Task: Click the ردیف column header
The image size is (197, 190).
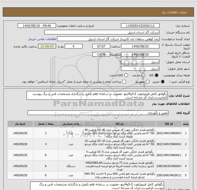Action: (186, 124)
